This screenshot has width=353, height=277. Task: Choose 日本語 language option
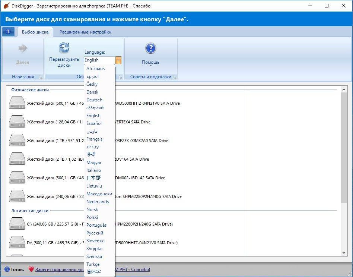coord(99,178)
